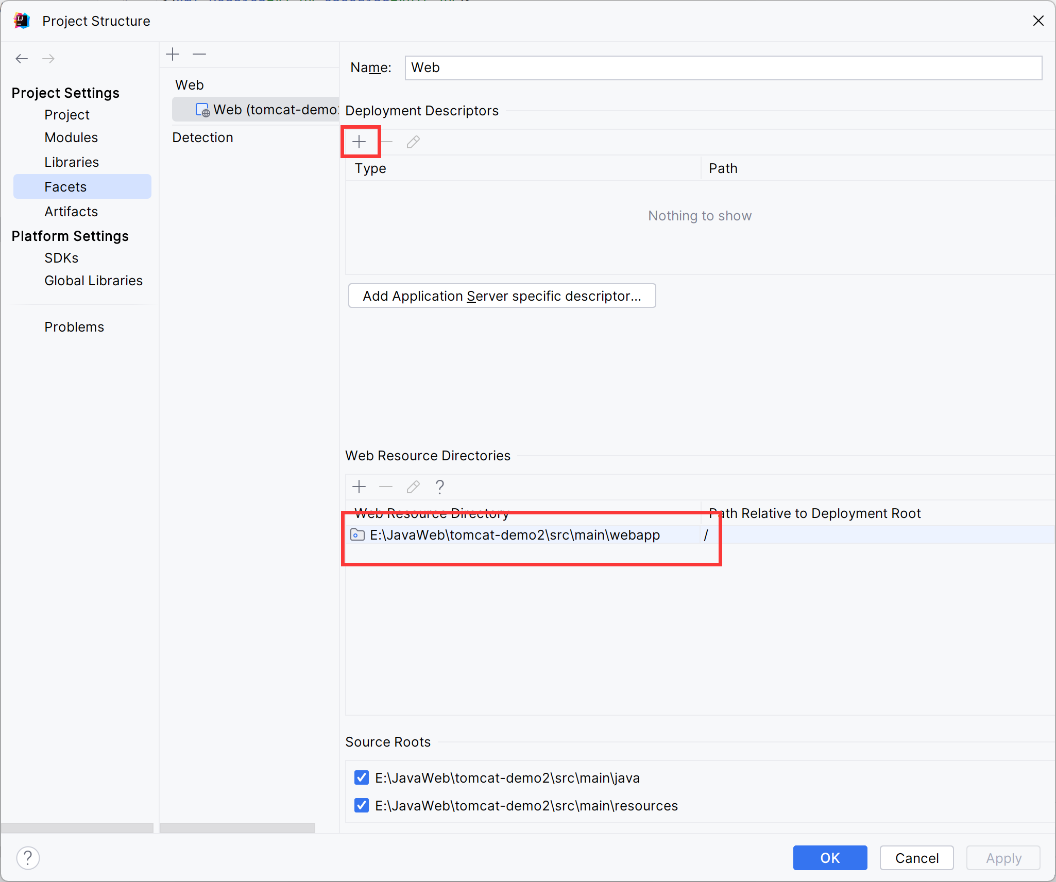Open web resource directories help question mark
The image size is (1056, 882).
point(440,487)
